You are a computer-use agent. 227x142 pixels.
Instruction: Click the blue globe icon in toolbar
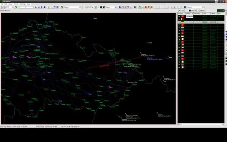coord(120,7)
